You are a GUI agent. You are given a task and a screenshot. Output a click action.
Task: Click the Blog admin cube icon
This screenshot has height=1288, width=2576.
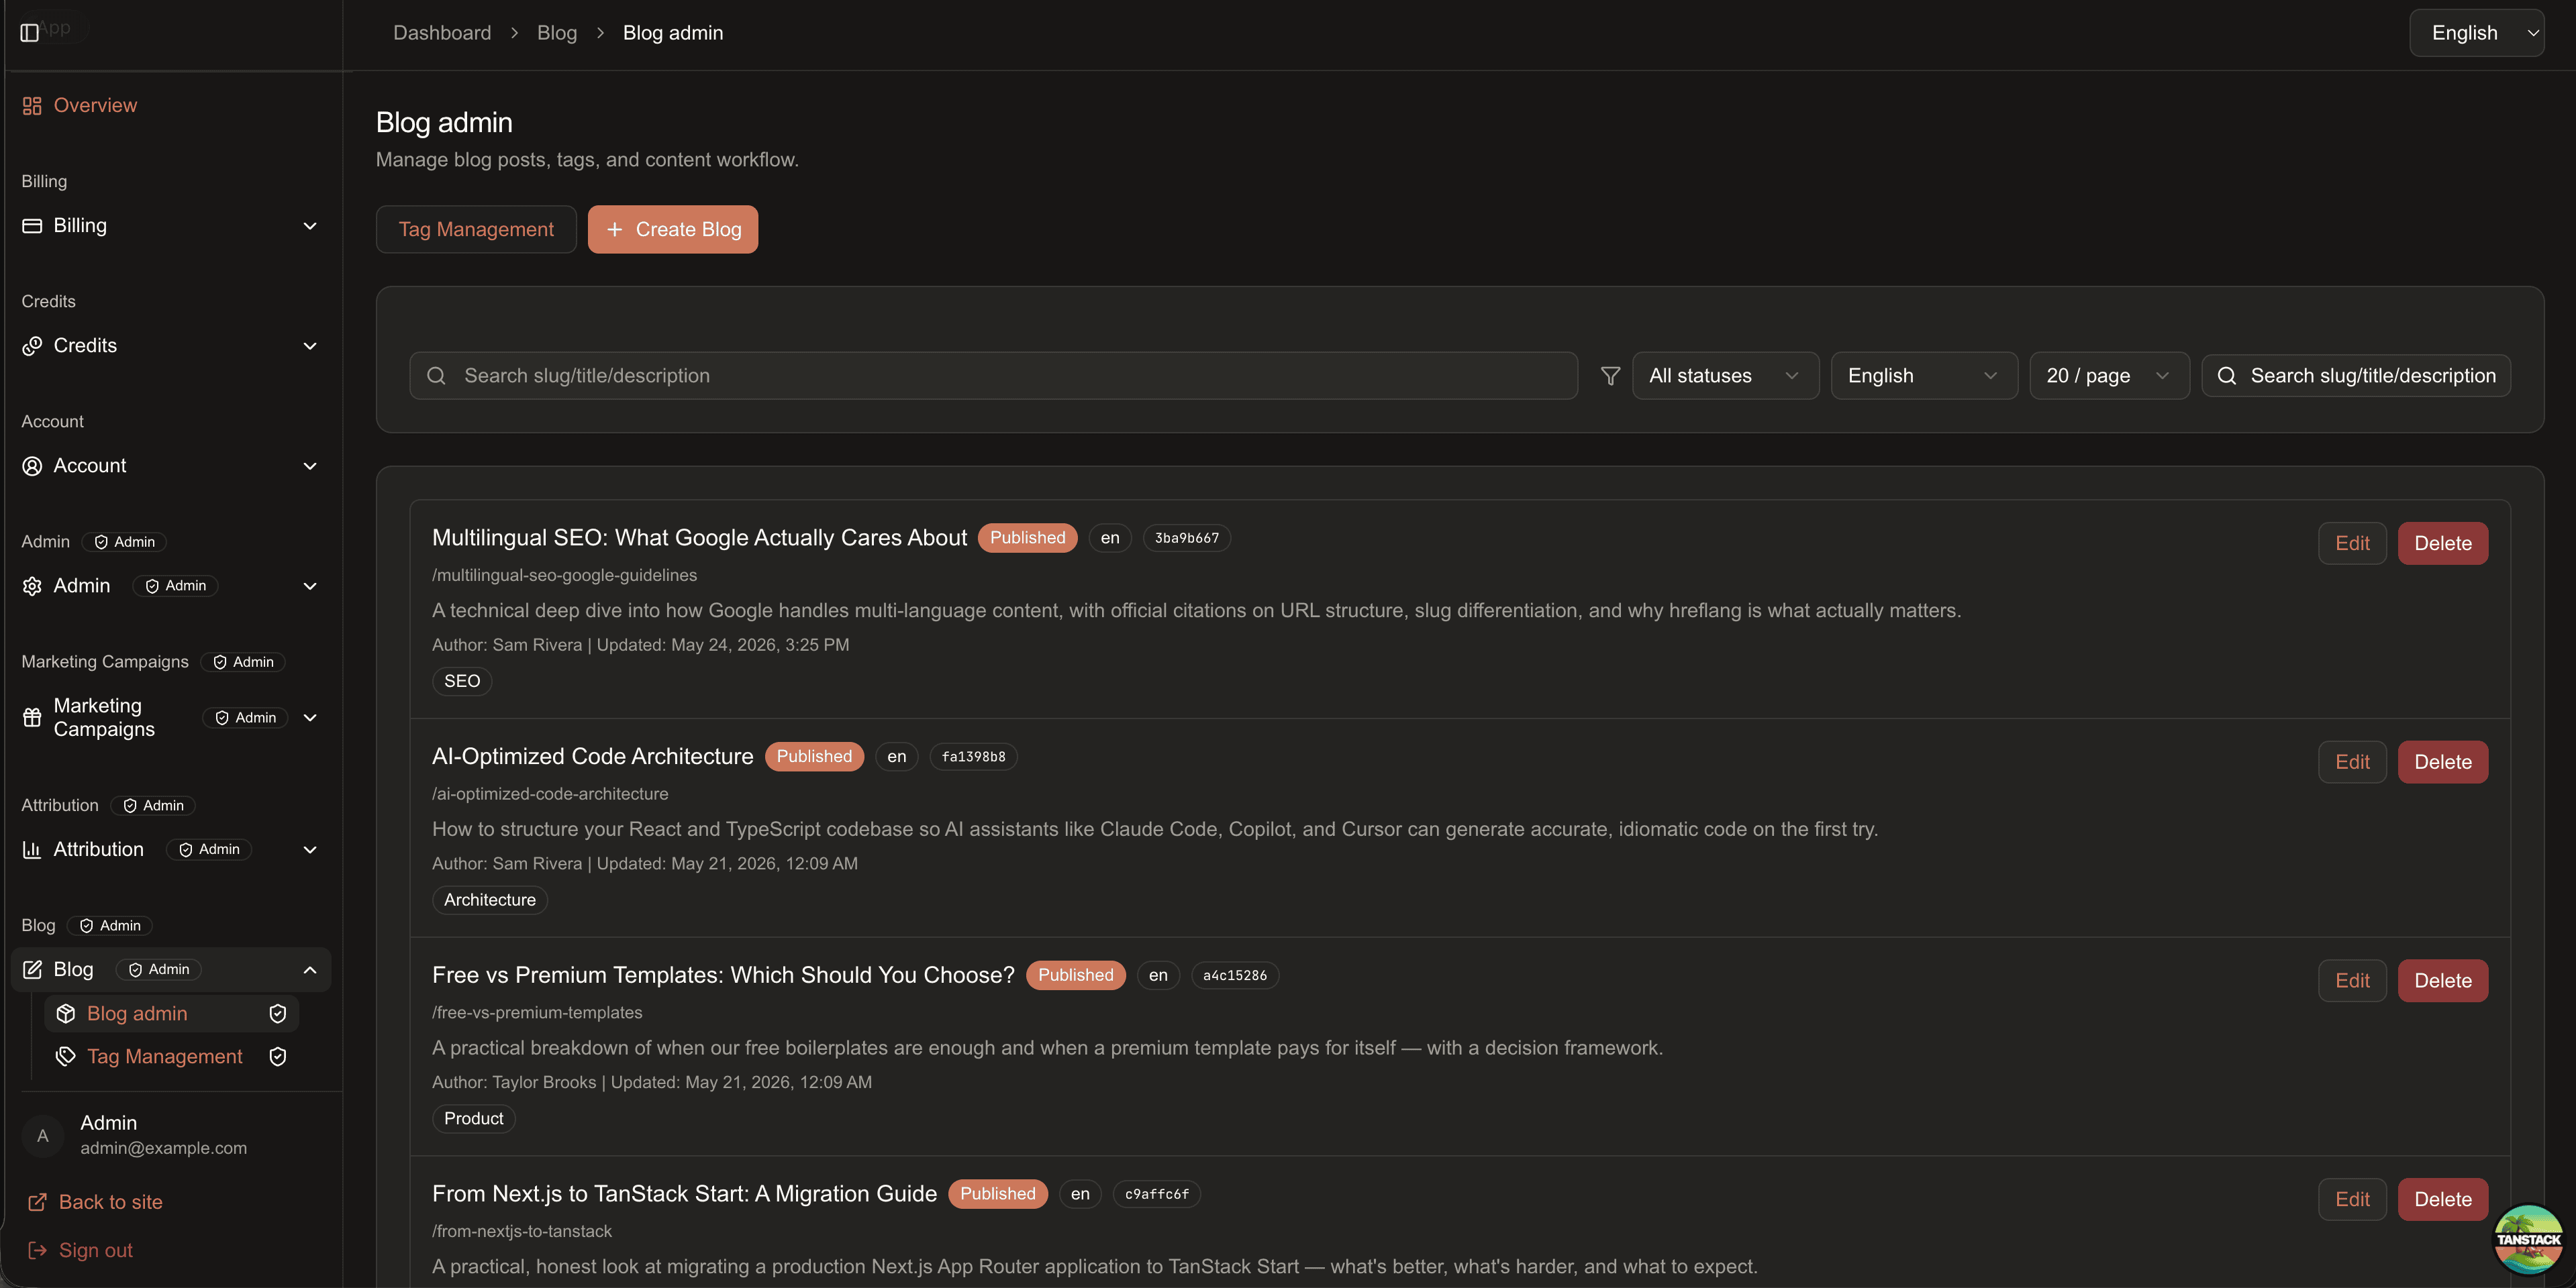click(x=66, y=1013)
